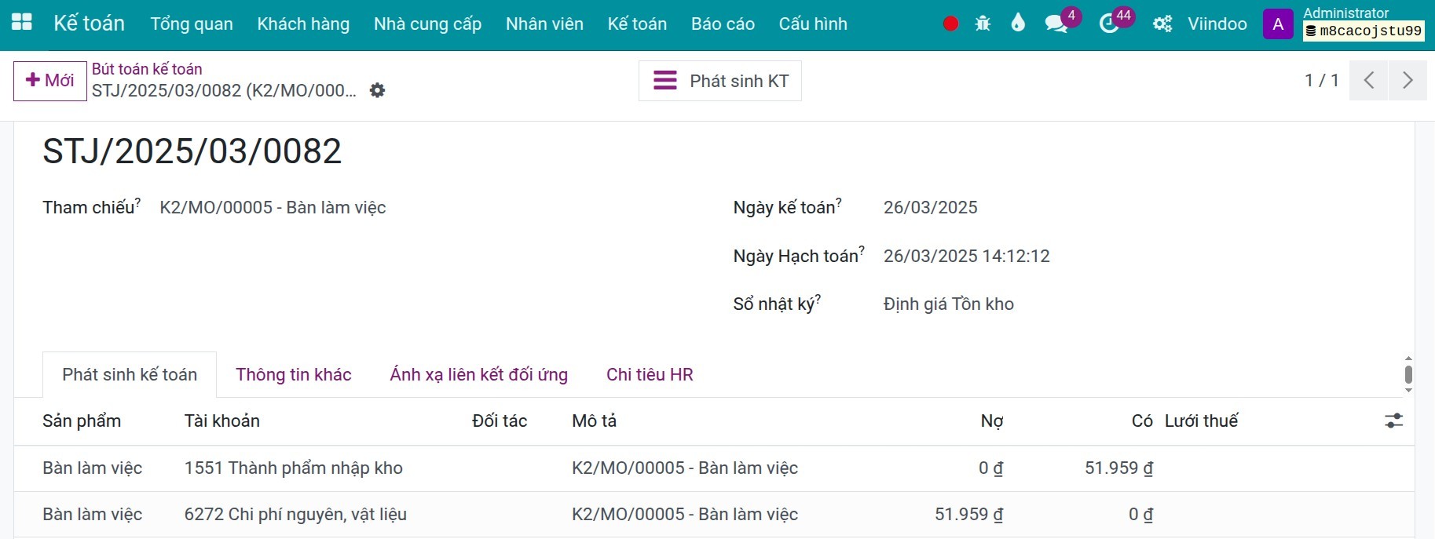Click the red recording indicator icon

[x=950, y=24]
